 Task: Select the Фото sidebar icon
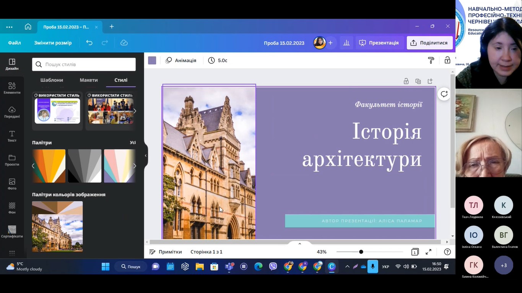[12, 184]
